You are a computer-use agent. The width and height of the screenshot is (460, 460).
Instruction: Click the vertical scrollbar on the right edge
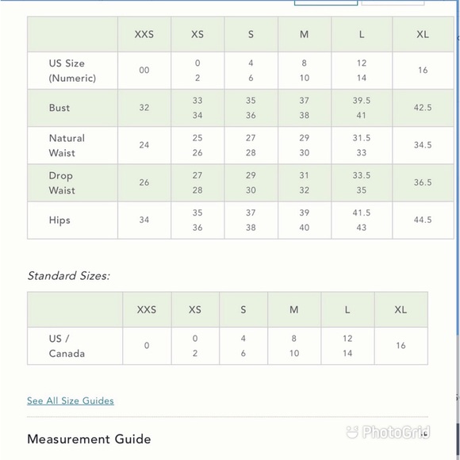(x=458, y=230)
